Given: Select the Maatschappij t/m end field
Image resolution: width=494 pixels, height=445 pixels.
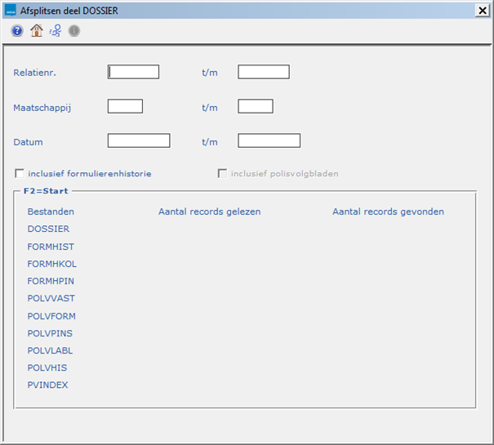Looking at the screenshot, I should pyautogui.click(x=255, y=106).
